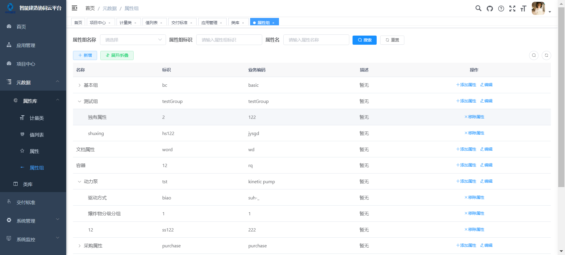Image resolution: width=565 pixels, height=255 pixels.
Task: Click 编辑 in the 动力泵 row
Action: (486, 181)
